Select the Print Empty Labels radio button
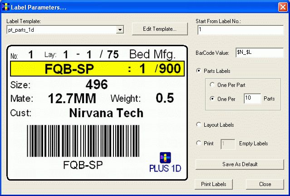This screenshot has height=196, width=290. (199, 143)
